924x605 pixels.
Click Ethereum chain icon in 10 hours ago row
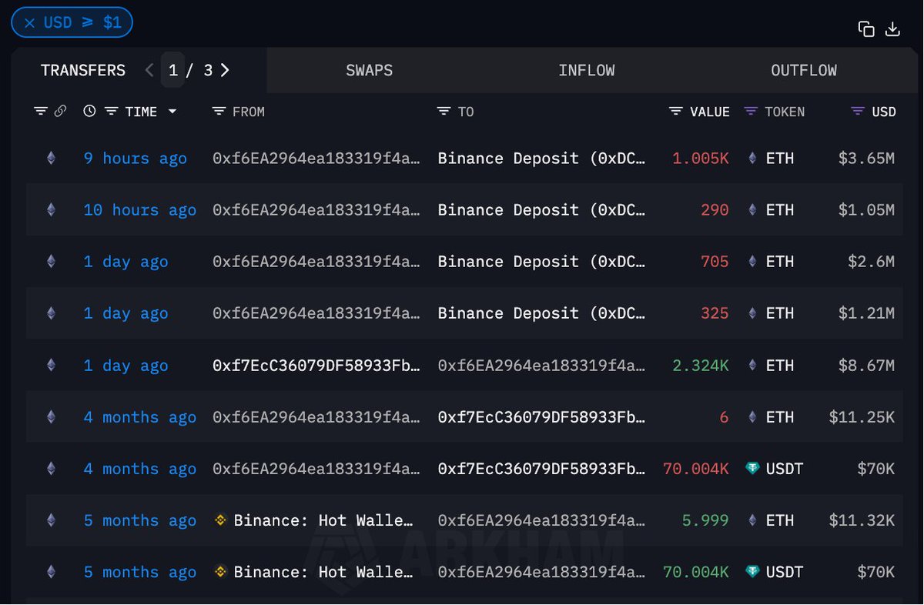52,210
